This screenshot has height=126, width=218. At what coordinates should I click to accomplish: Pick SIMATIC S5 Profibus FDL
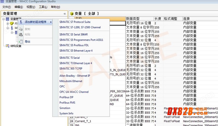pos(74,45)
